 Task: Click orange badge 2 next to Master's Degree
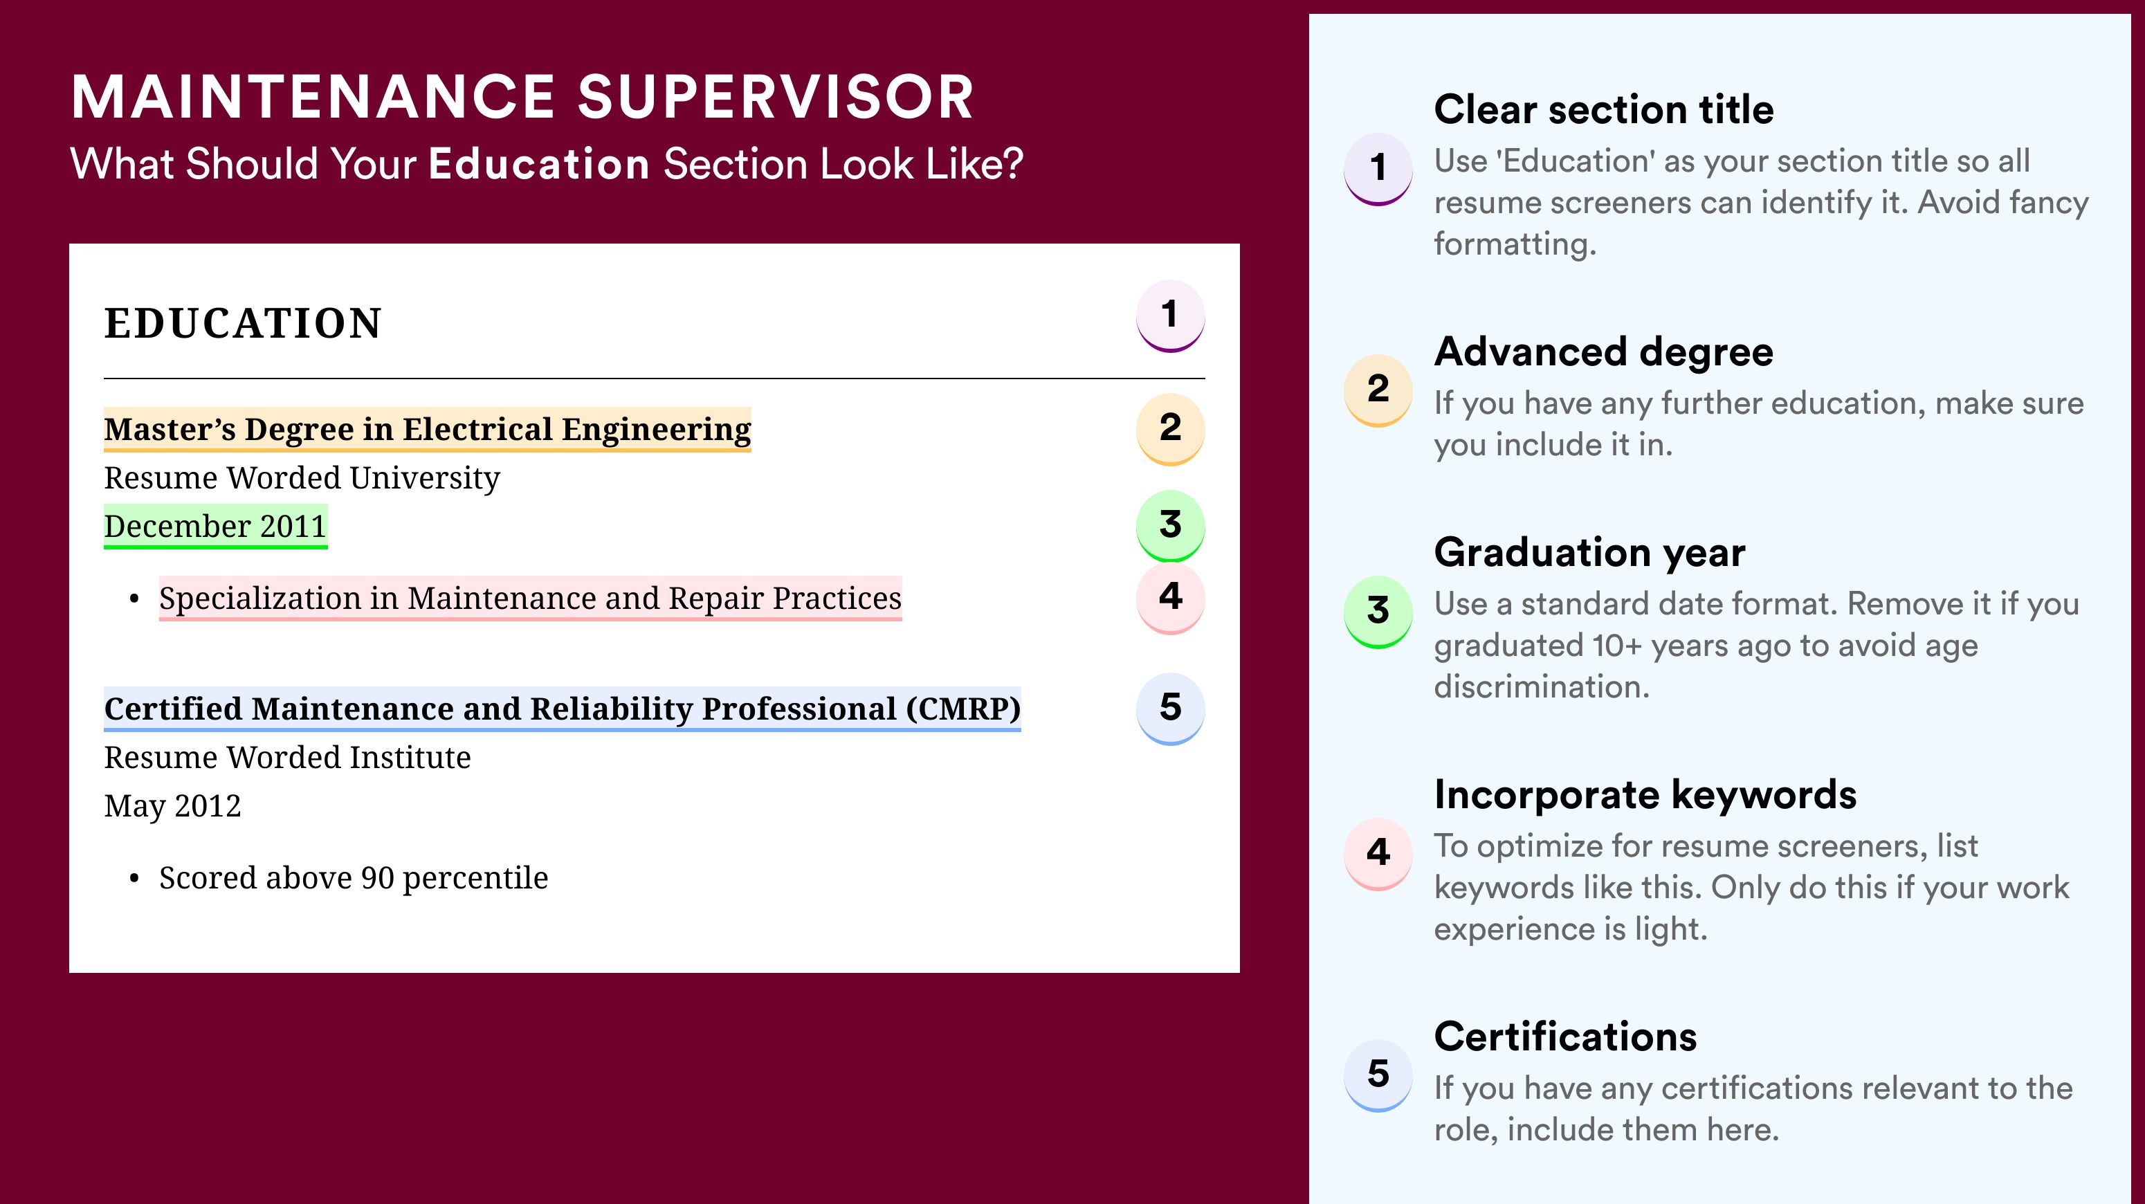pyautogui.click(x=1170, y=428)
